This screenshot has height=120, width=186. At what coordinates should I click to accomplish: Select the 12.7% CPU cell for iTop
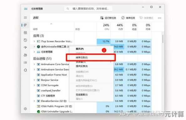(104, 41)
